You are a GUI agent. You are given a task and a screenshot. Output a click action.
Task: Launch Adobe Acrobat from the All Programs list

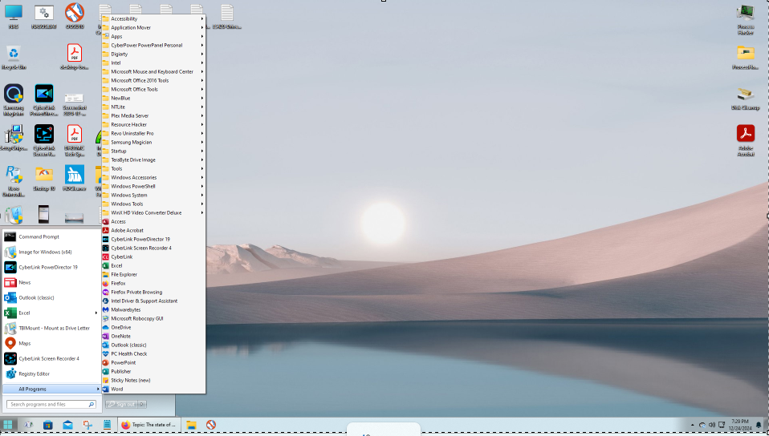(153, 230)
